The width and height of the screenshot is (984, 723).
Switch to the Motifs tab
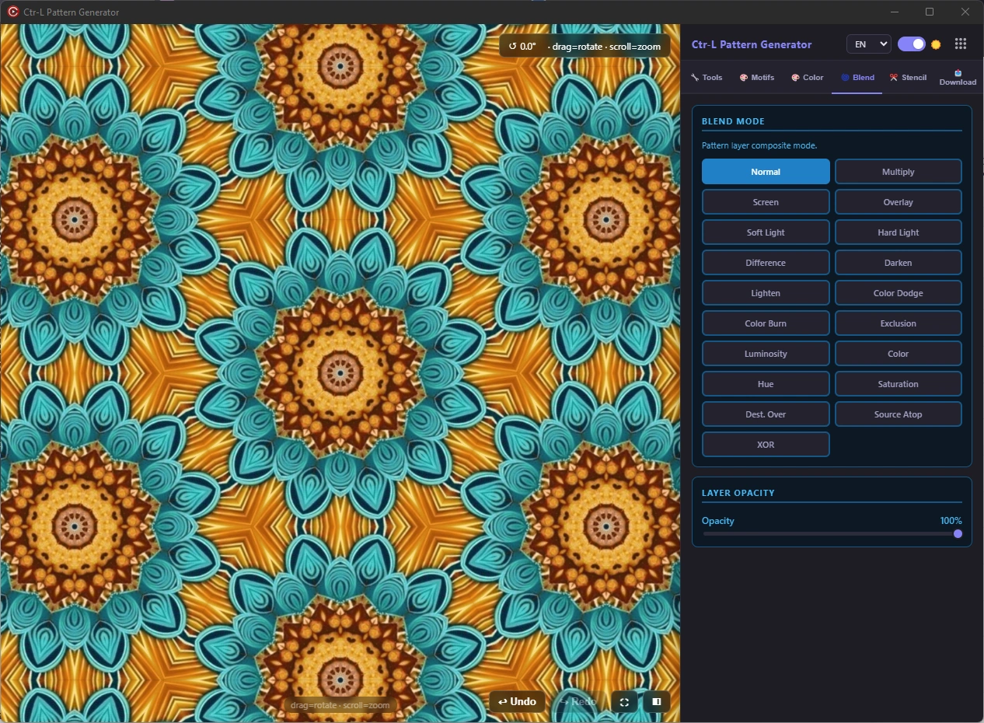tap(756, 78)
